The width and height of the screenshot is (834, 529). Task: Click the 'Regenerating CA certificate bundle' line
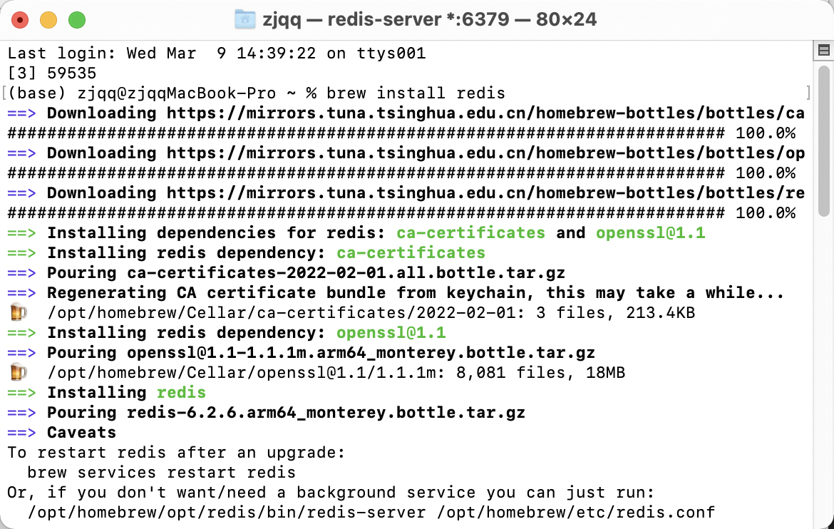pos(396,293)
